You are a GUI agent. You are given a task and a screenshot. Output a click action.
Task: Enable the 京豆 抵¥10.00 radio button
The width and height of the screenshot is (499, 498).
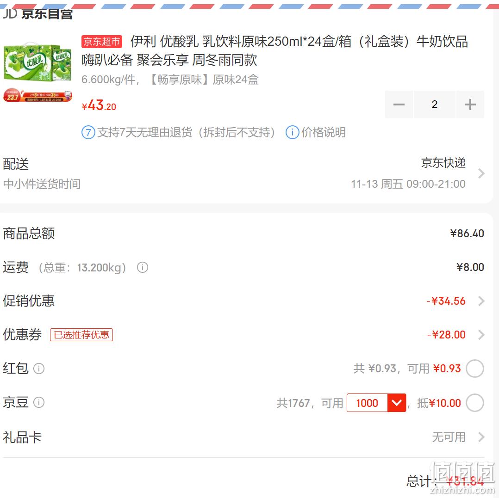[x=475, y=403]
